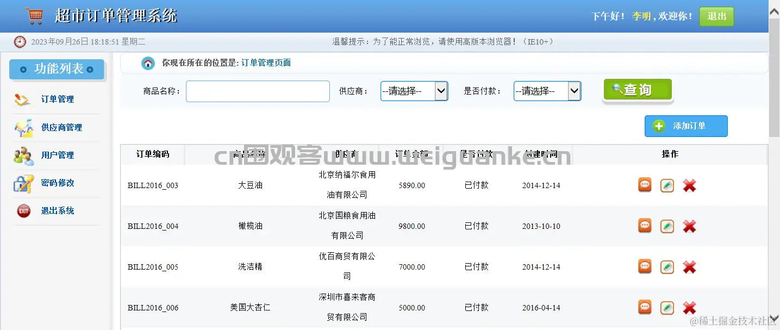Click the date 2013-10-10
The height and width of the screenshot is (330, 780).
click(x=541, y=226)
